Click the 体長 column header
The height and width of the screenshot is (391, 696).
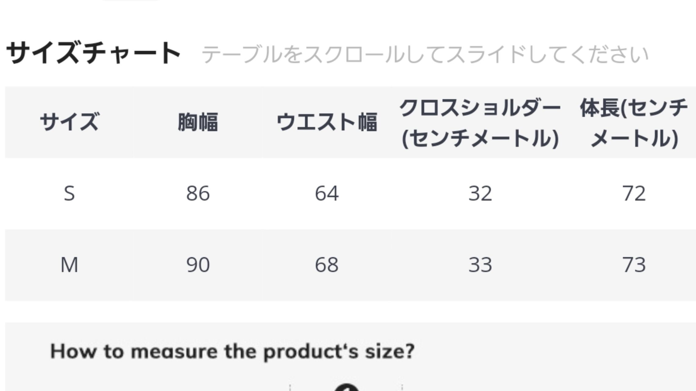(634, 123)
